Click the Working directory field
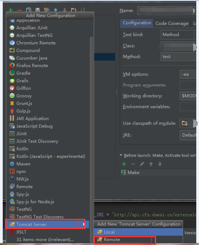 tap(188, 96)
